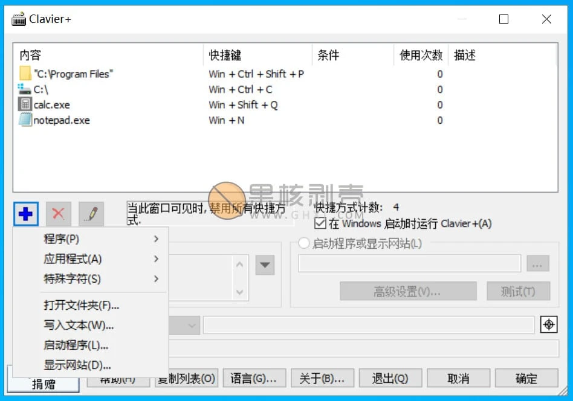Select the calc.exe calculator icon

[25, 104]
